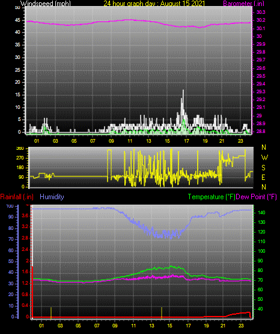
Task: Click the '0.4' rainfall axis value
Action: [25, 306]
